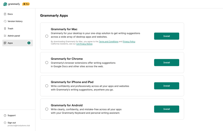The height and width of the screenshot is (131, 223).
Task: Click the Sign out power icon
Action: 5,123
